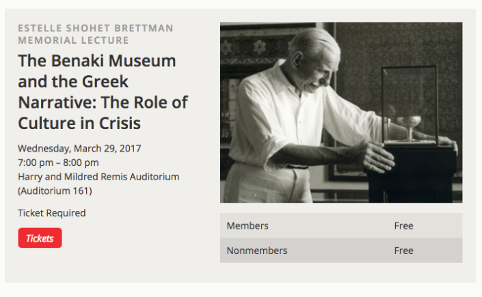This screenshot has height=297, width=482.
Task: Click the 'Memorial Lecture' subtitle line
Action: [x=73, y=40]
